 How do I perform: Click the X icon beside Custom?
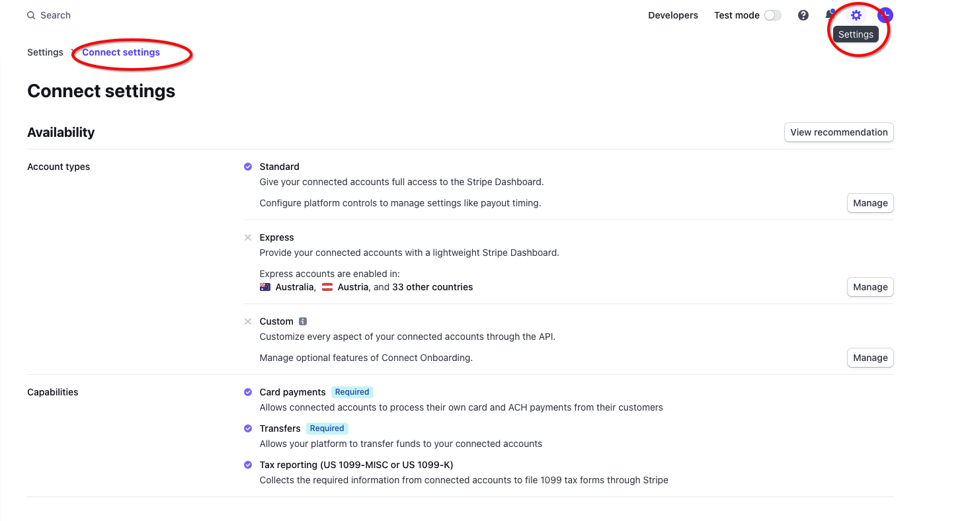tap(248, 321)
